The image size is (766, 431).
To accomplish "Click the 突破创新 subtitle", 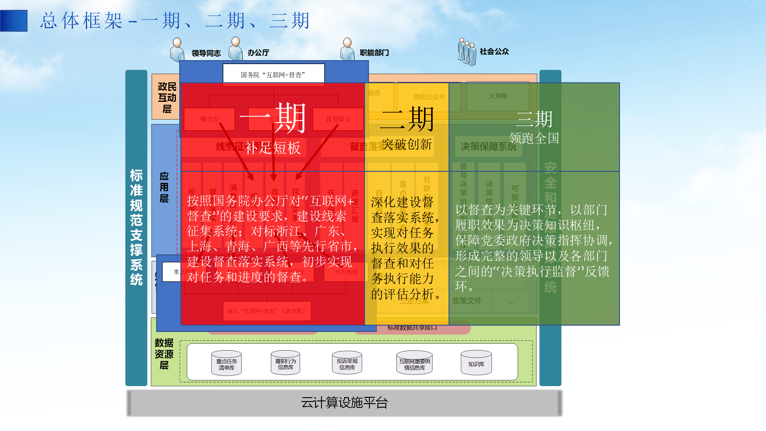I will tap(407, 144).
